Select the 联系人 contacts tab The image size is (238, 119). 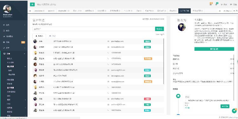click(x=39, y=36)
